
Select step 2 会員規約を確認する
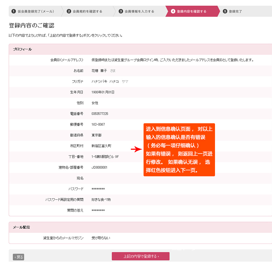(87, 11)
